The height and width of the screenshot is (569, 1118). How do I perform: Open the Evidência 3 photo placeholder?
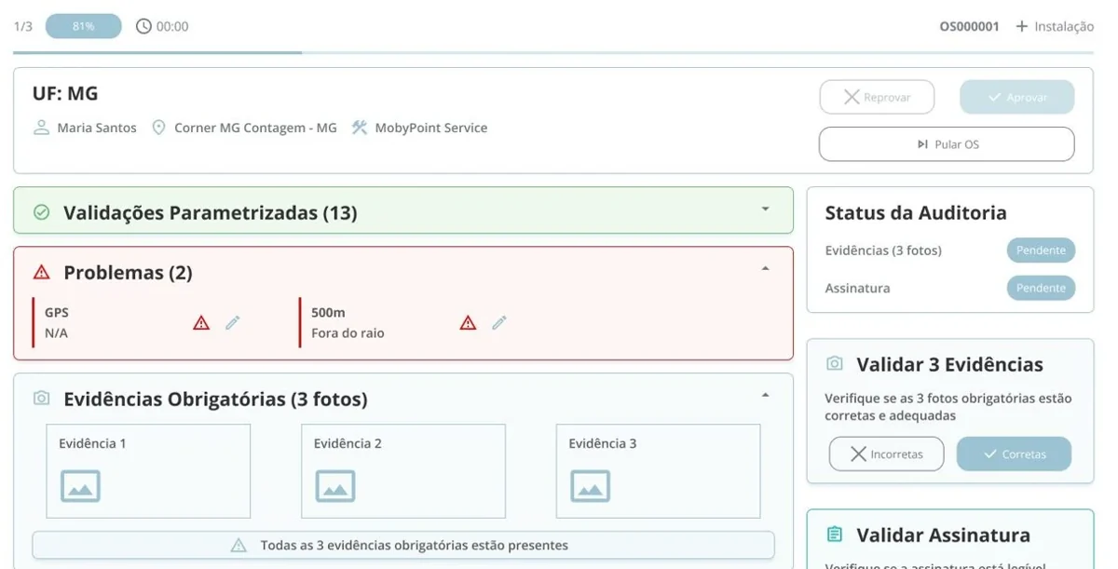click(658, 471)
